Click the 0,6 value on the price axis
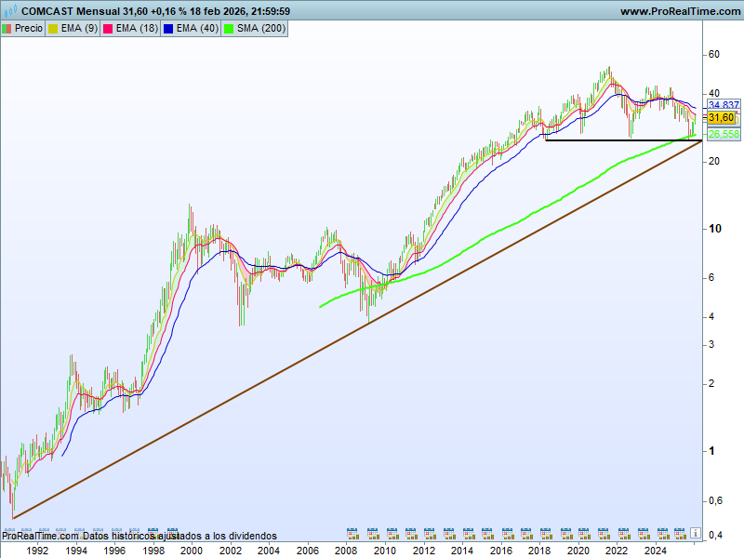 [715, 500]
